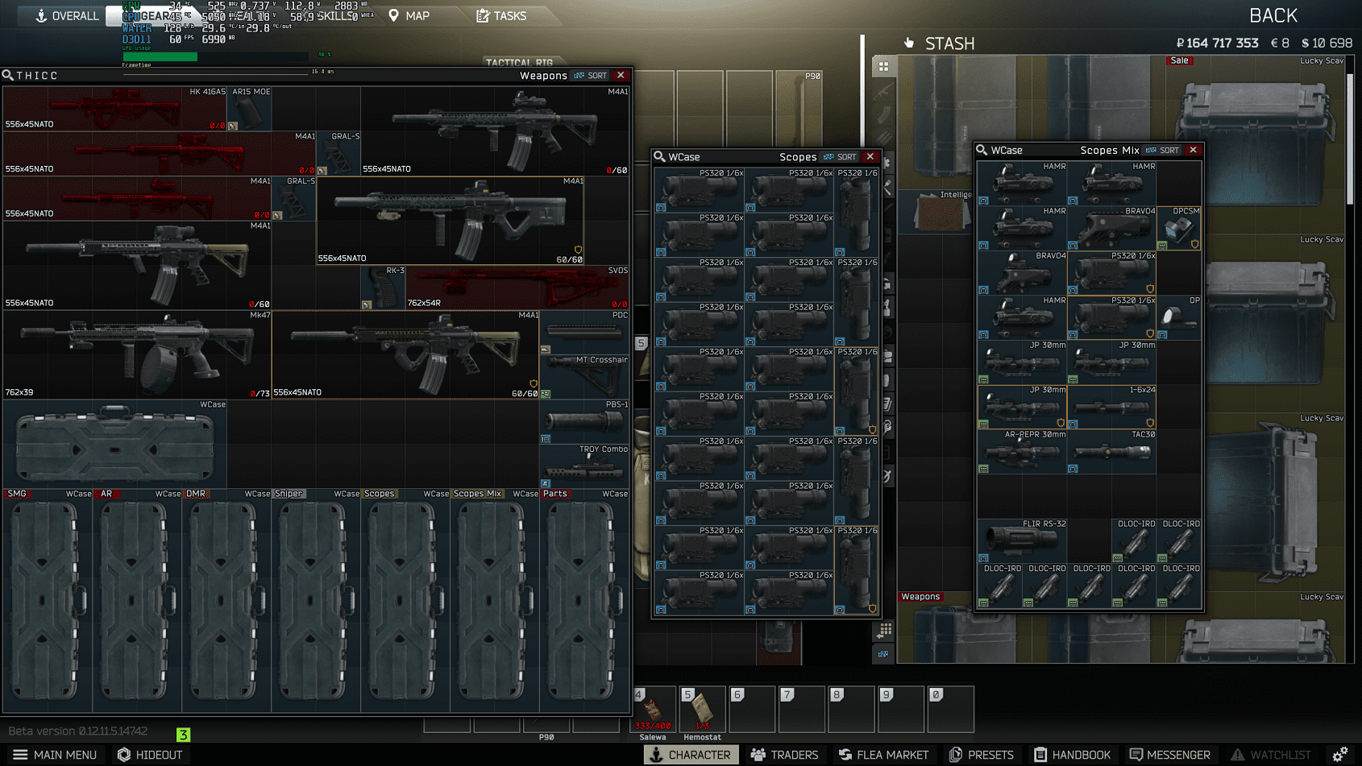This screenshot has width=1362, height=766.
Task: Open weapon PRESETS
Action: (982, 755)
